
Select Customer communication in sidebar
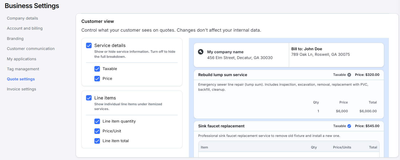(31, 49)
